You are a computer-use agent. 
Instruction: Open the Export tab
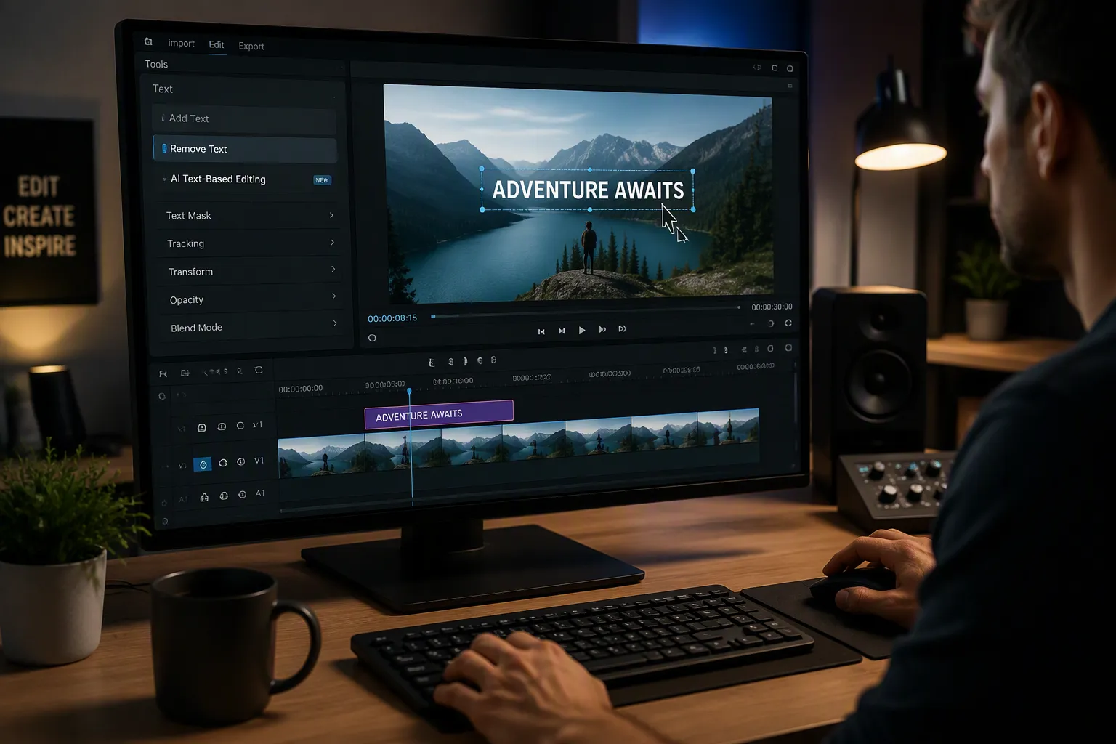point(251,46)
